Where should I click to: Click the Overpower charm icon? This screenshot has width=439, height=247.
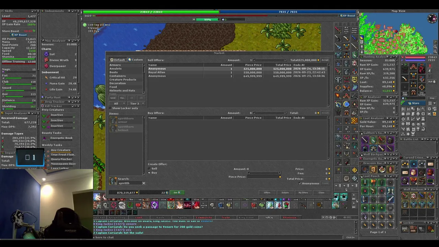coord(46,66)
